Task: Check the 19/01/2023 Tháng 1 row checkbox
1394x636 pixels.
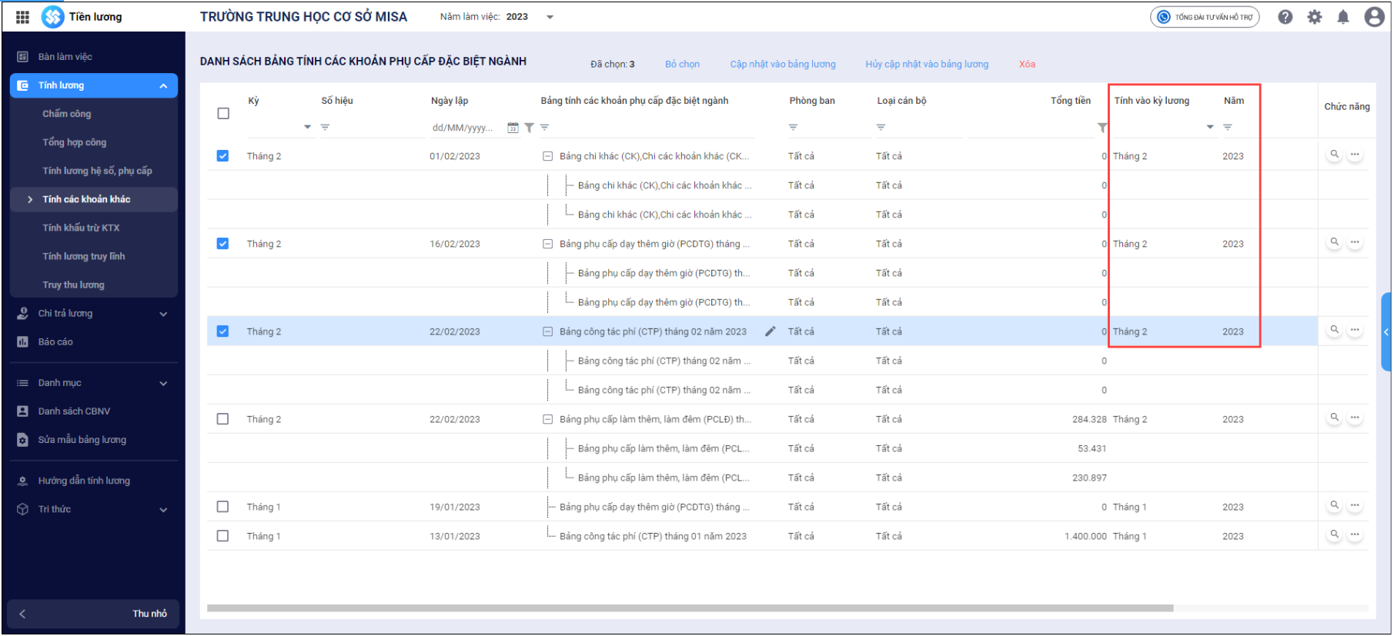Action: pos(223,507)
